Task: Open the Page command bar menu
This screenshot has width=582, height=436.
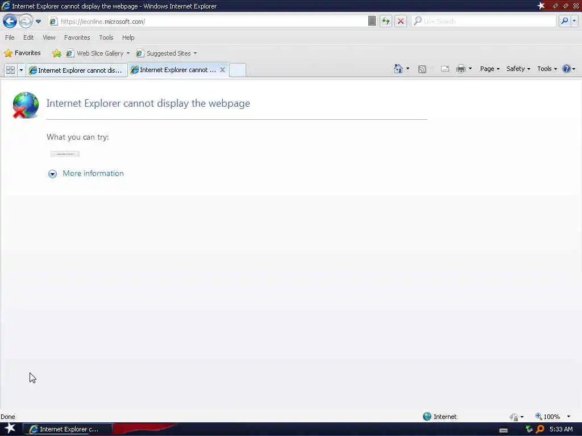Action: point(489,69)
